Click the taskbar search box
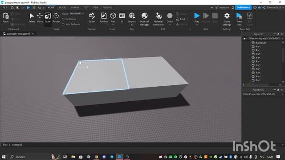 click(35, 156)
